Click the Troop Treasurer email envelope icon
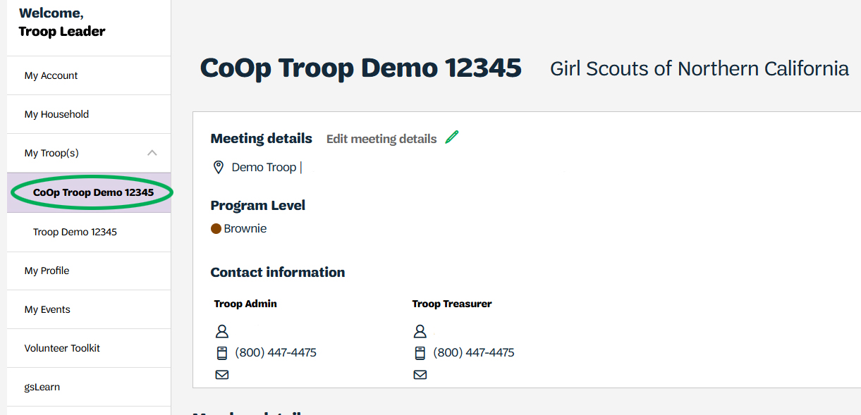861x415 pixels. pyautogui.click(x=420, y=375)
